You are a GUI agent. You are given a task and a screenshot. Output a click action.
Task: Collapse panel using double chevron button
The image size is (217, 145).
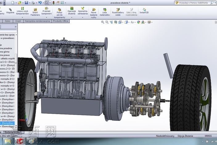point(15,27)
